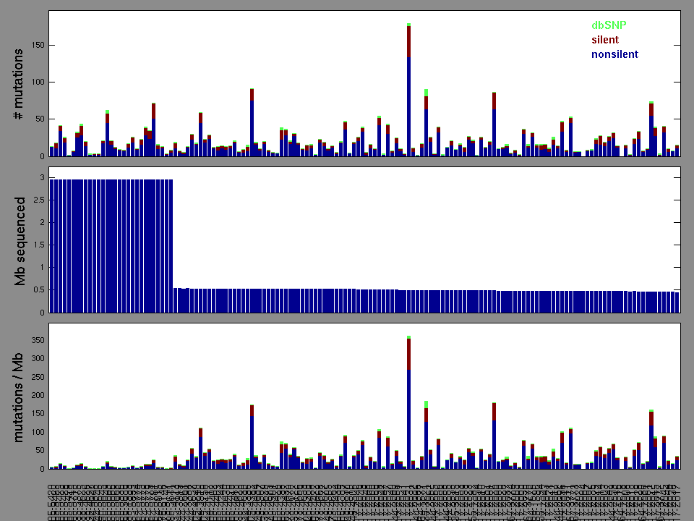
Task: Click the first tall bar in Mb sequenced chart
Action: 52,246
